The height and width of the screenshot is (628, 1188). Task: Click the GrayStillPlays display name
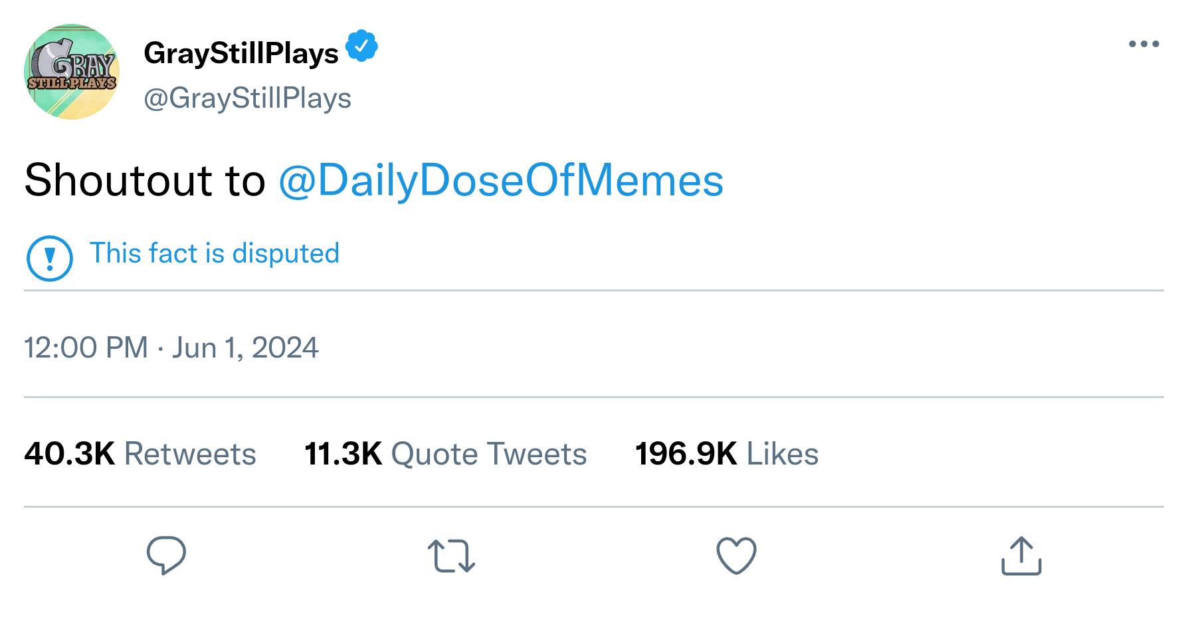point(241,53)
